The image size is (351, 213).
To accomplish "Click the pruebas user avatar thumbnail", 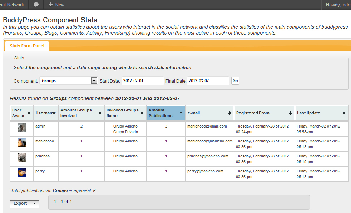I will (22, 157).
